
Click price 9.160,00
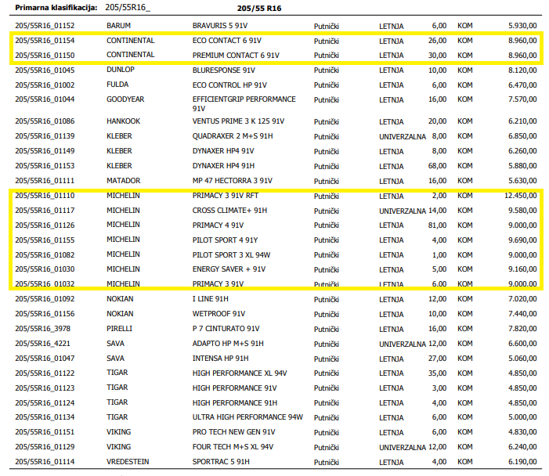(x=522, y=269)
